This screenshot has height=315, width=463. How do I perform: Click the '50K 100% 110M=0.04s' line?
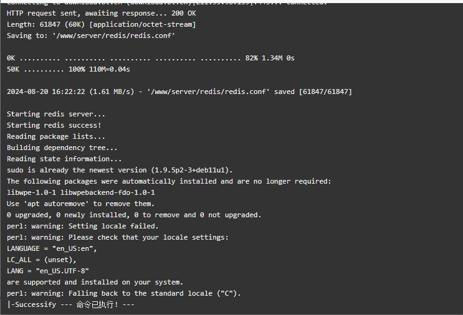(69, 69)
